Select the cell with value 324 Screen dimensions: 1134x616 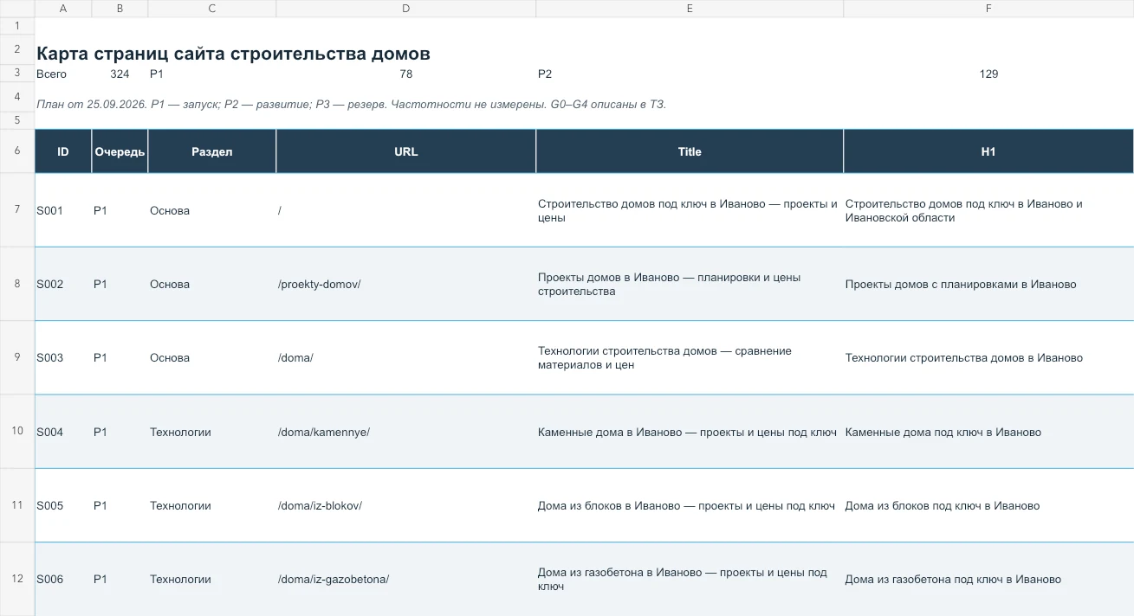pyautogui.click(x=120, y=74)
